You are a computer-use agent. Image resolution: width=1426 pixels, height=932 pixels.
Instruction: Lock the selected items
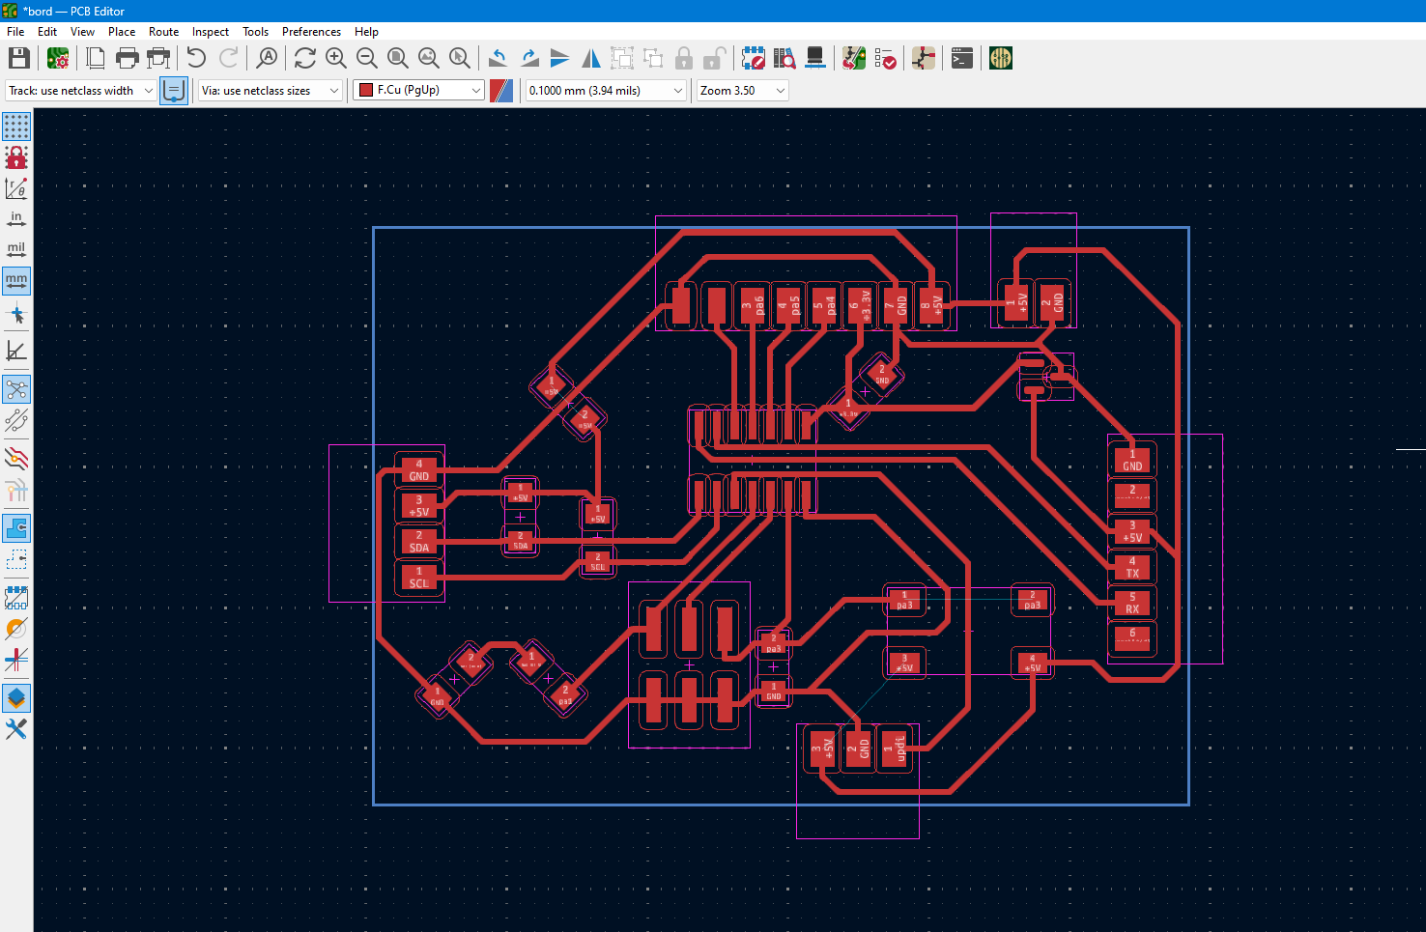point(684,59)
